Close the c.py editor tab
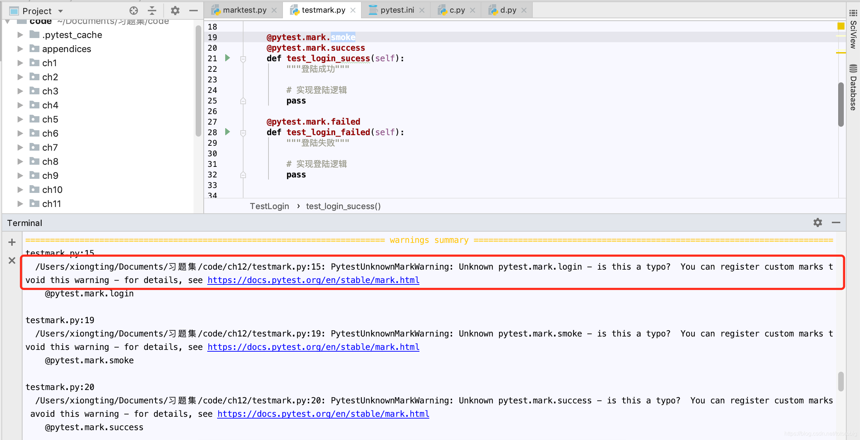The image size is (860, 440). [x=473, y=10]
